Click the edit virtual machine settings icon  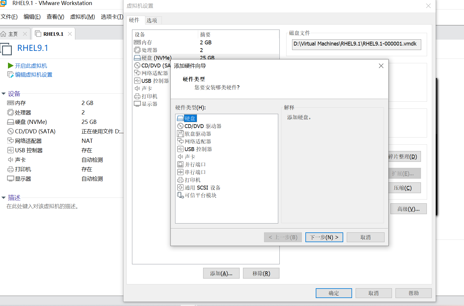[x=11, y=75]
